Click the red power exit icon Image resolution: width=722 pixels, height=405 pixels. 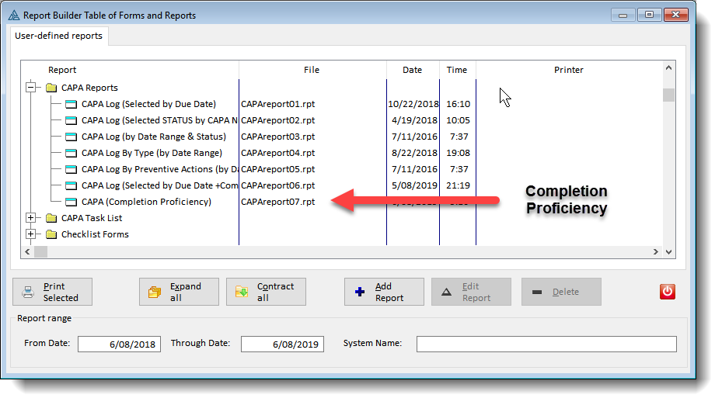click(x=667, y=292)
